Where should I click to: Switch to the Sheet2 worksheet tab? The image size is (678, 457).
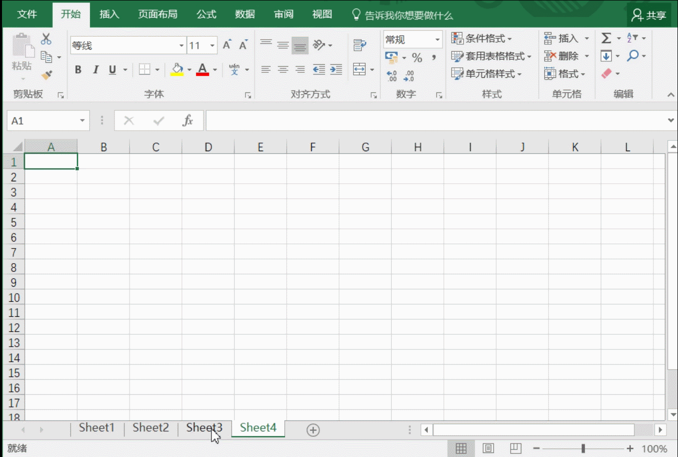(151, 428)
